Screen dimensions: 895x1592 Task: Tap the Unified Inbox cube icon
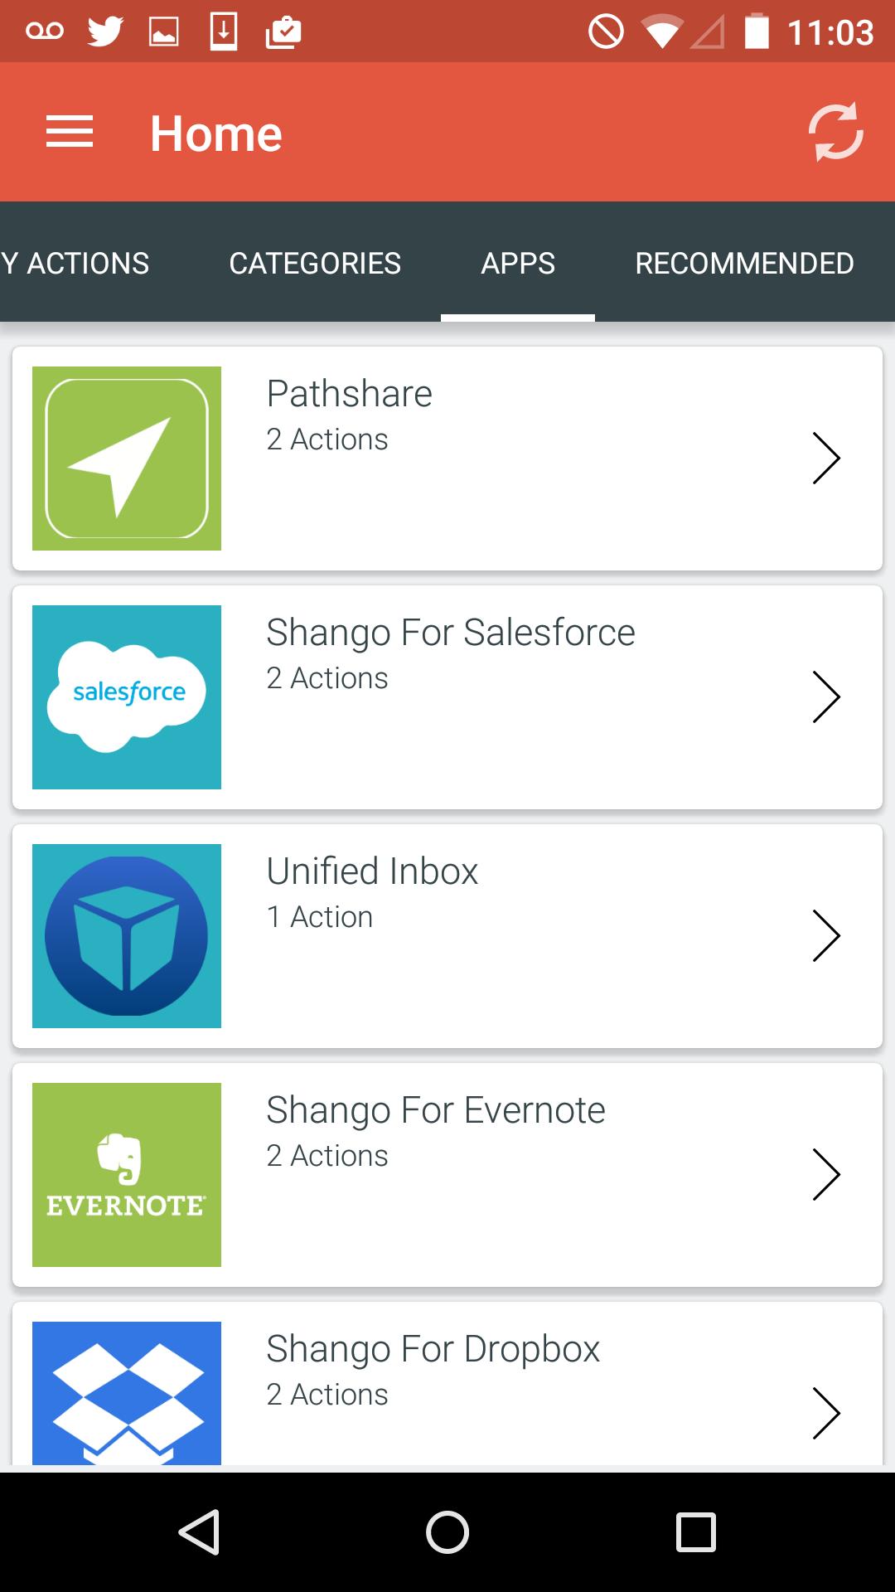[x=127, y=936]
